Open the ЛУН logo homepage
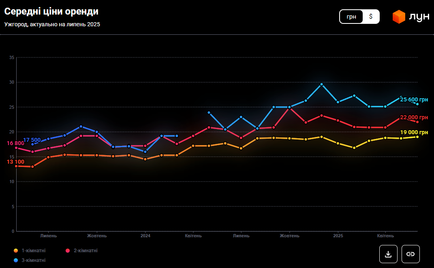434x268 pixels. point(411,17)
